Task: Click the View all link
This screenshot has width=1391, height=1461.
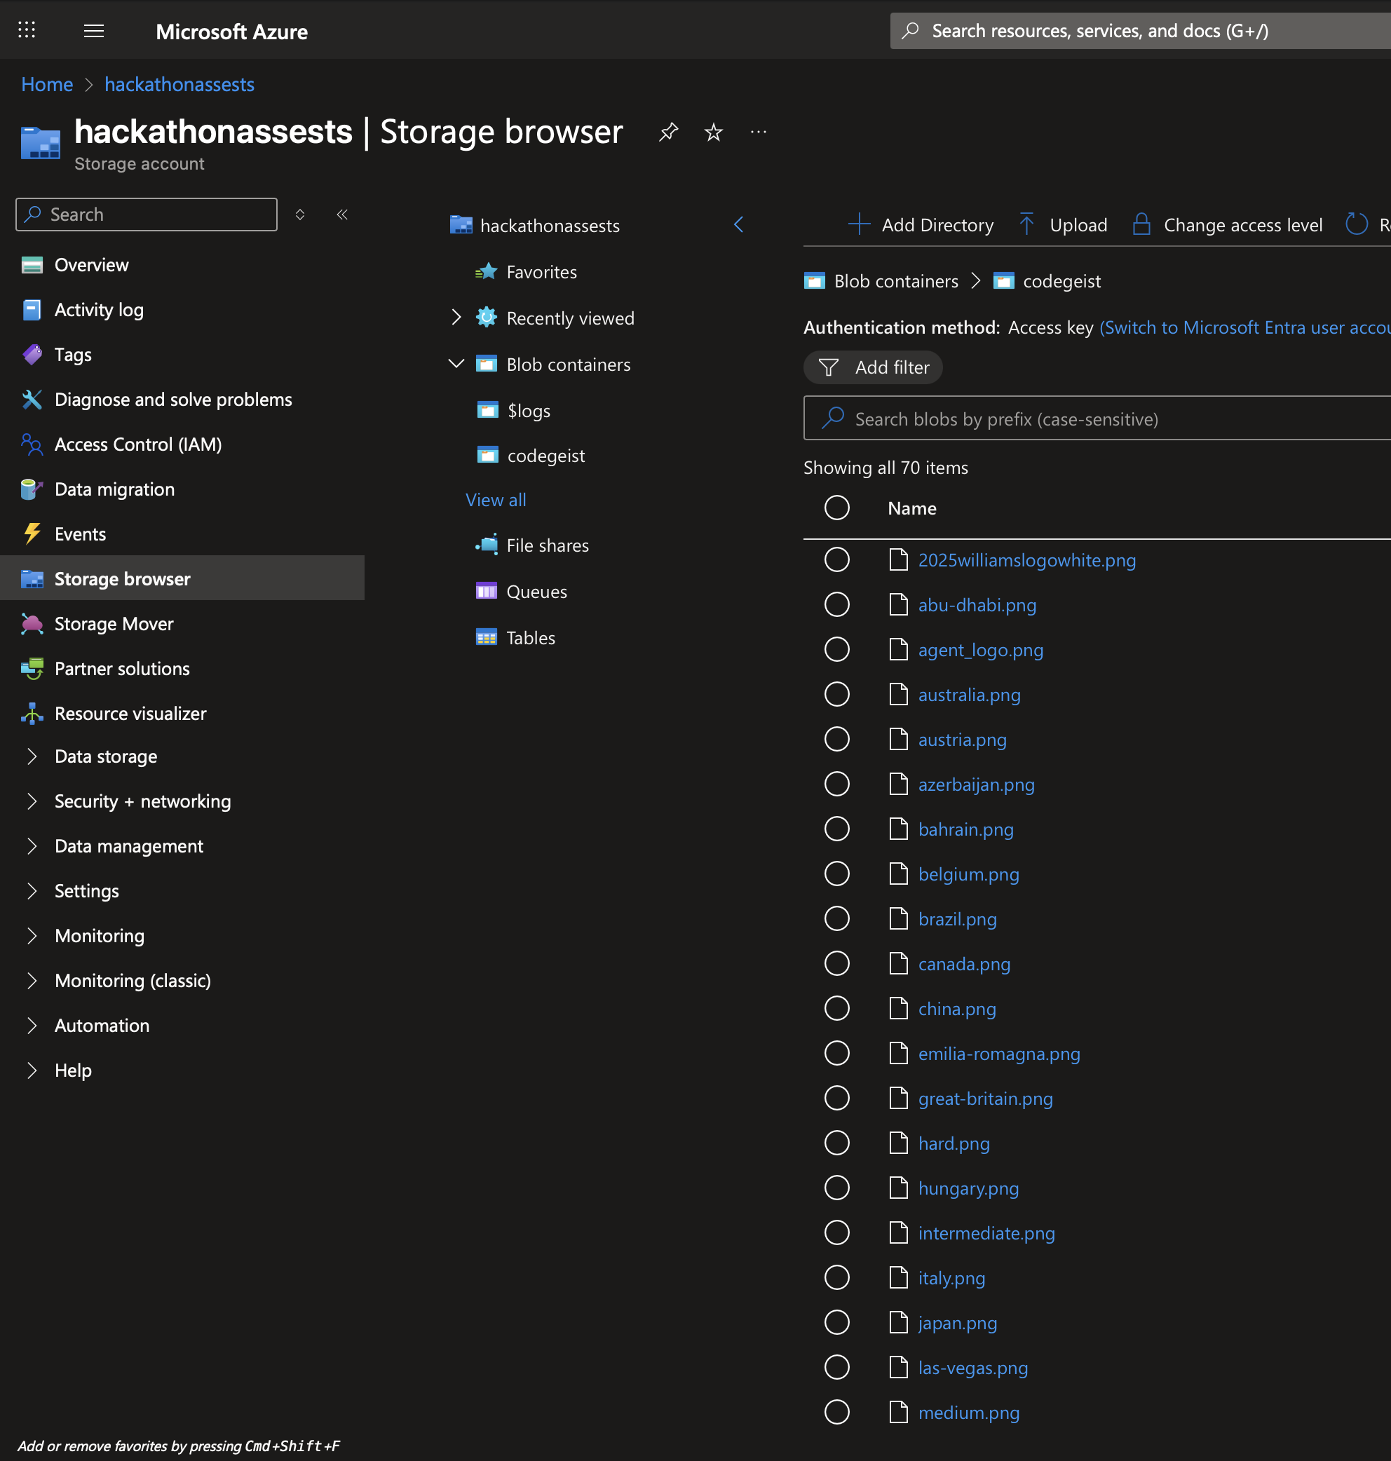Action: [x=495, y=501]
